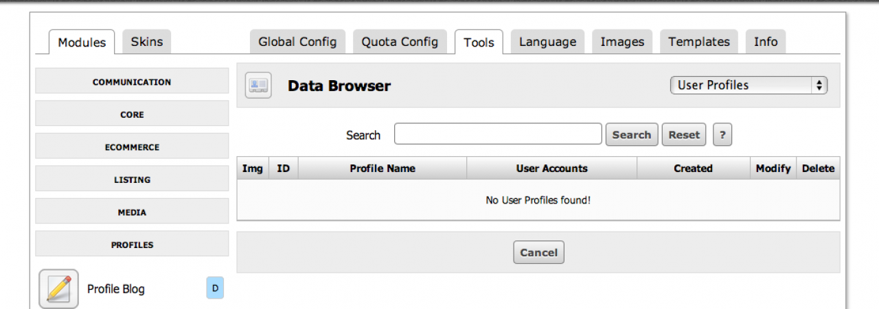
Task: Expand the Ecommerce module category
Action: tap(132, 147)
